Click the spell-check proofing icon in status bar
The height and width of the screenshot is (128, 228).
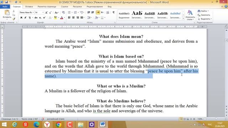pos(42,119)
